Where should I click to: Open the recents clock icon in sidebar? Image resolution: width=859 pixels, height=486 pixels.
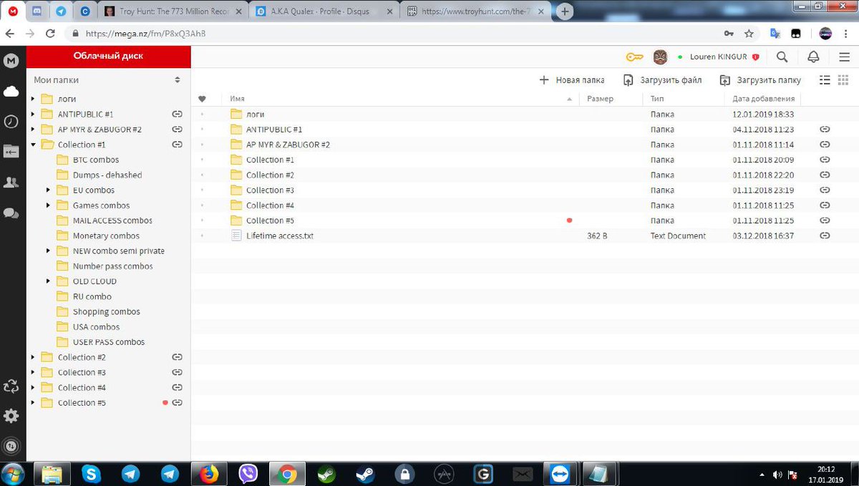pyautogui.click(x=11, y=121)
